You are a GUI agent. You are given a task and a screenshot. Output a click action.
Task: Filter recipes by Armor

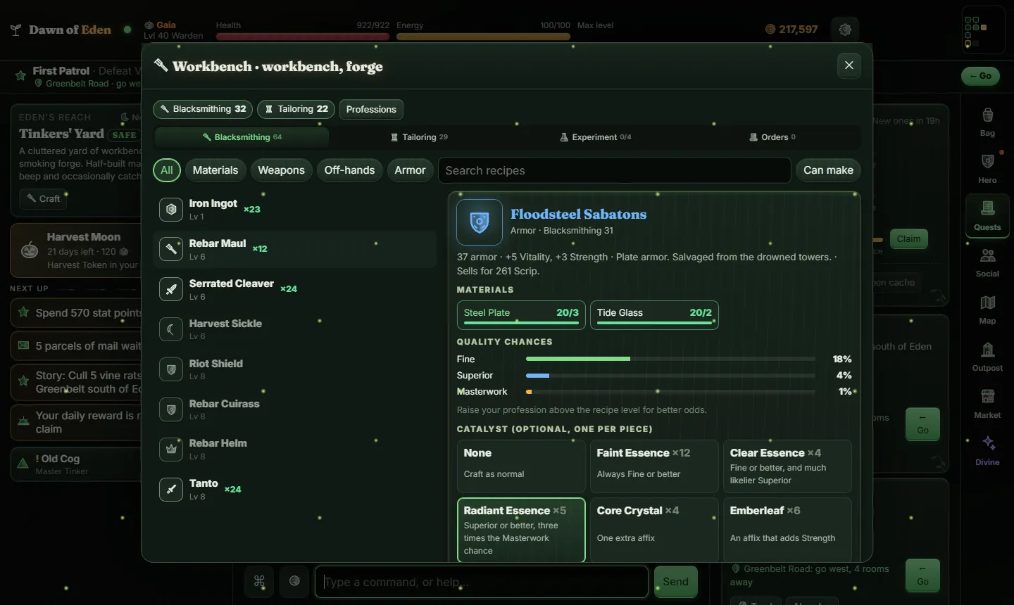410,170
